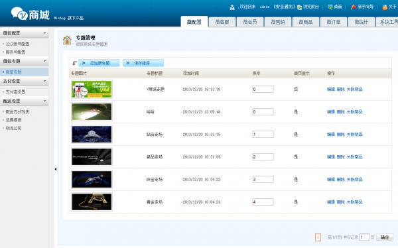Click 编辑 for the 哈哈 row
The width and height of the screenshot is (398, 248).
tap(331, 111)
